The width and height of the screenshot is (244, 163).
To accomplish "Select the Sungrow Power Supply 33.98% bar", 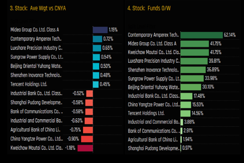I will click(x=192, y=79).
